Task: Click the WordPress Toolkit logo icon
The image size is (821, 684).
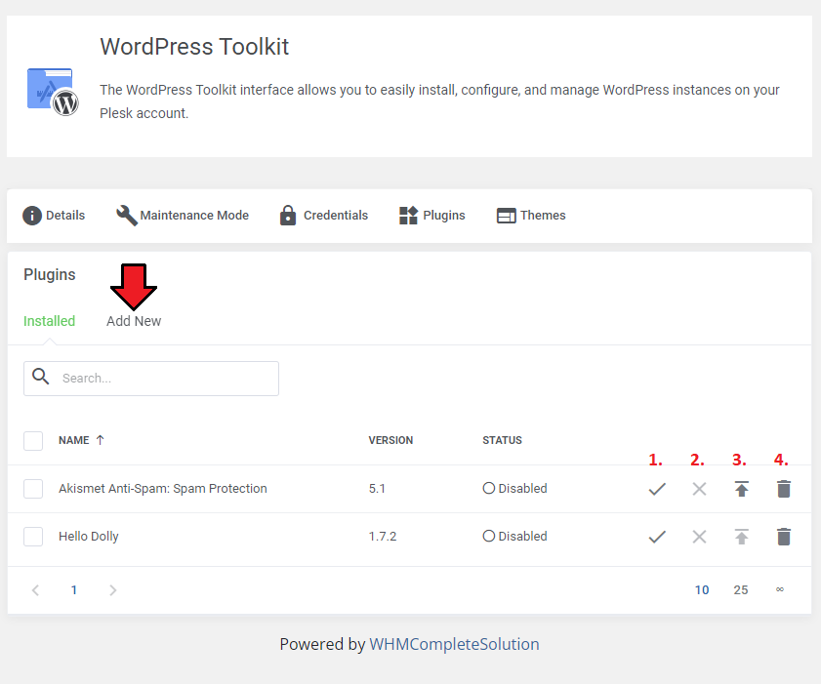Action: (x=53, y=92)
